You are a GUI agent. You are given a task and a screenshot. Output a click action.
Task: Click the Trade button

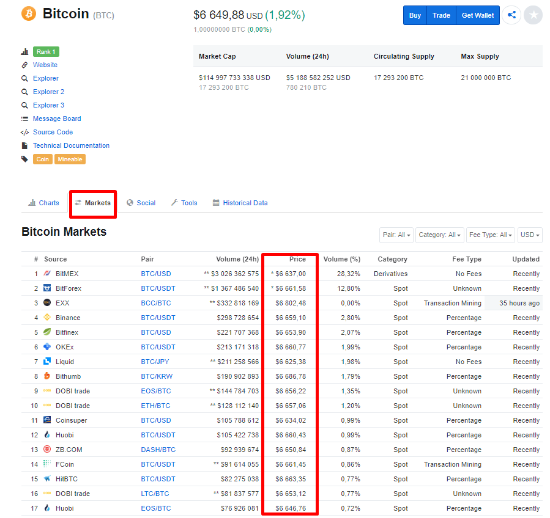pyautogui.click(x=441, y=15)
